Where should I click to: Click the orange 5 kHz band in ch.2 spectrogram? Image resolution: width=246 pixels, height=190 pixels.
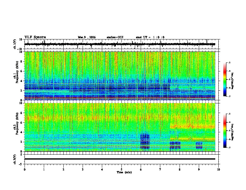pyautogui.click(x=193, y=126)
